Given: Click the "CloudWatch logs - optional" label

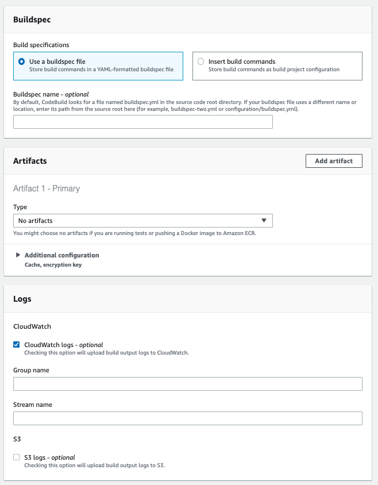Looking at the screenshot, I should (x=63, y=345).
